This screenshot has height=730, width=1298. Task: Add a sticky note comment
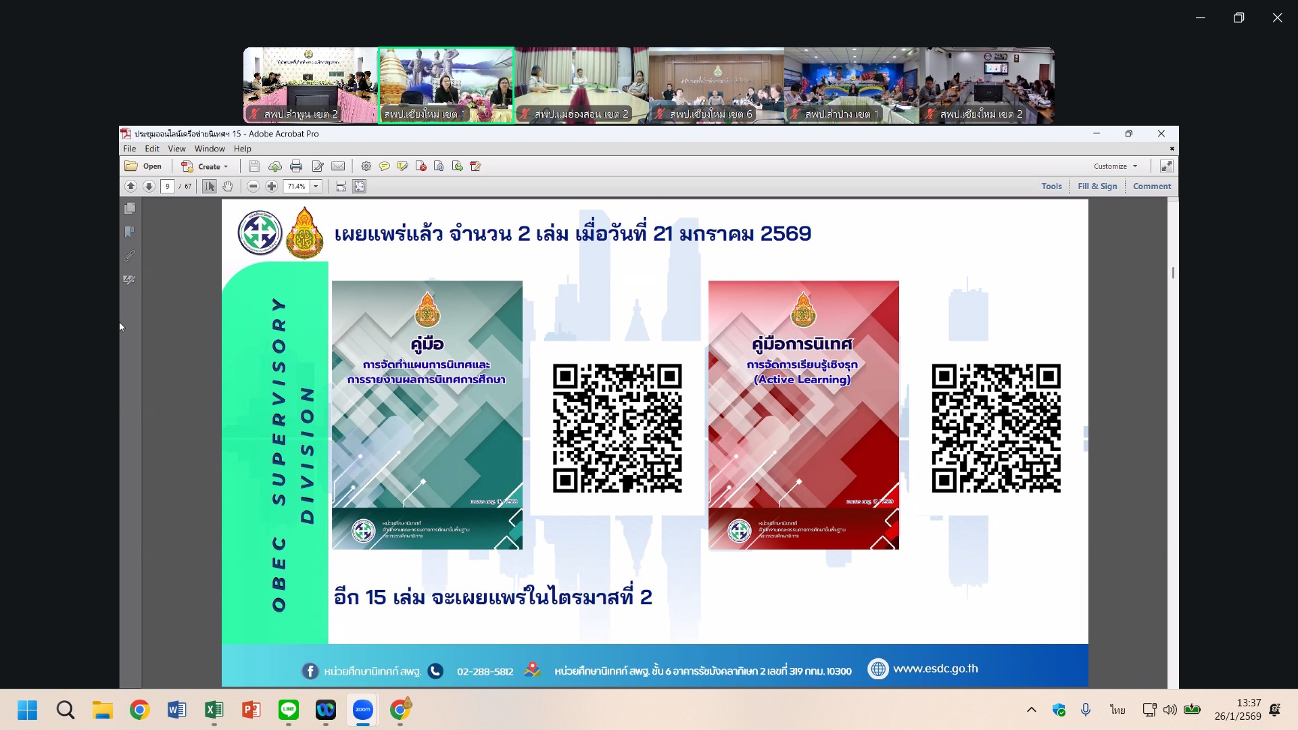pos(384,166)
